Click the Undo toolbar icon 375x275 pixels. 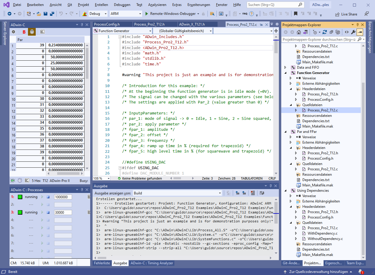pos(61,14)
